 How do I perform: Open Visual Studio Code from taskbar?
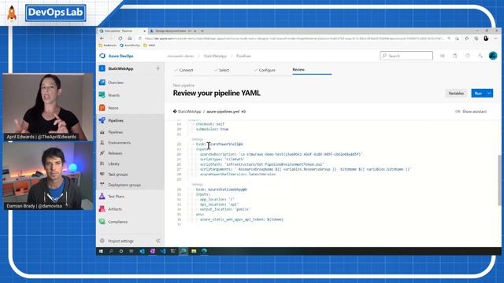(163, 252)
